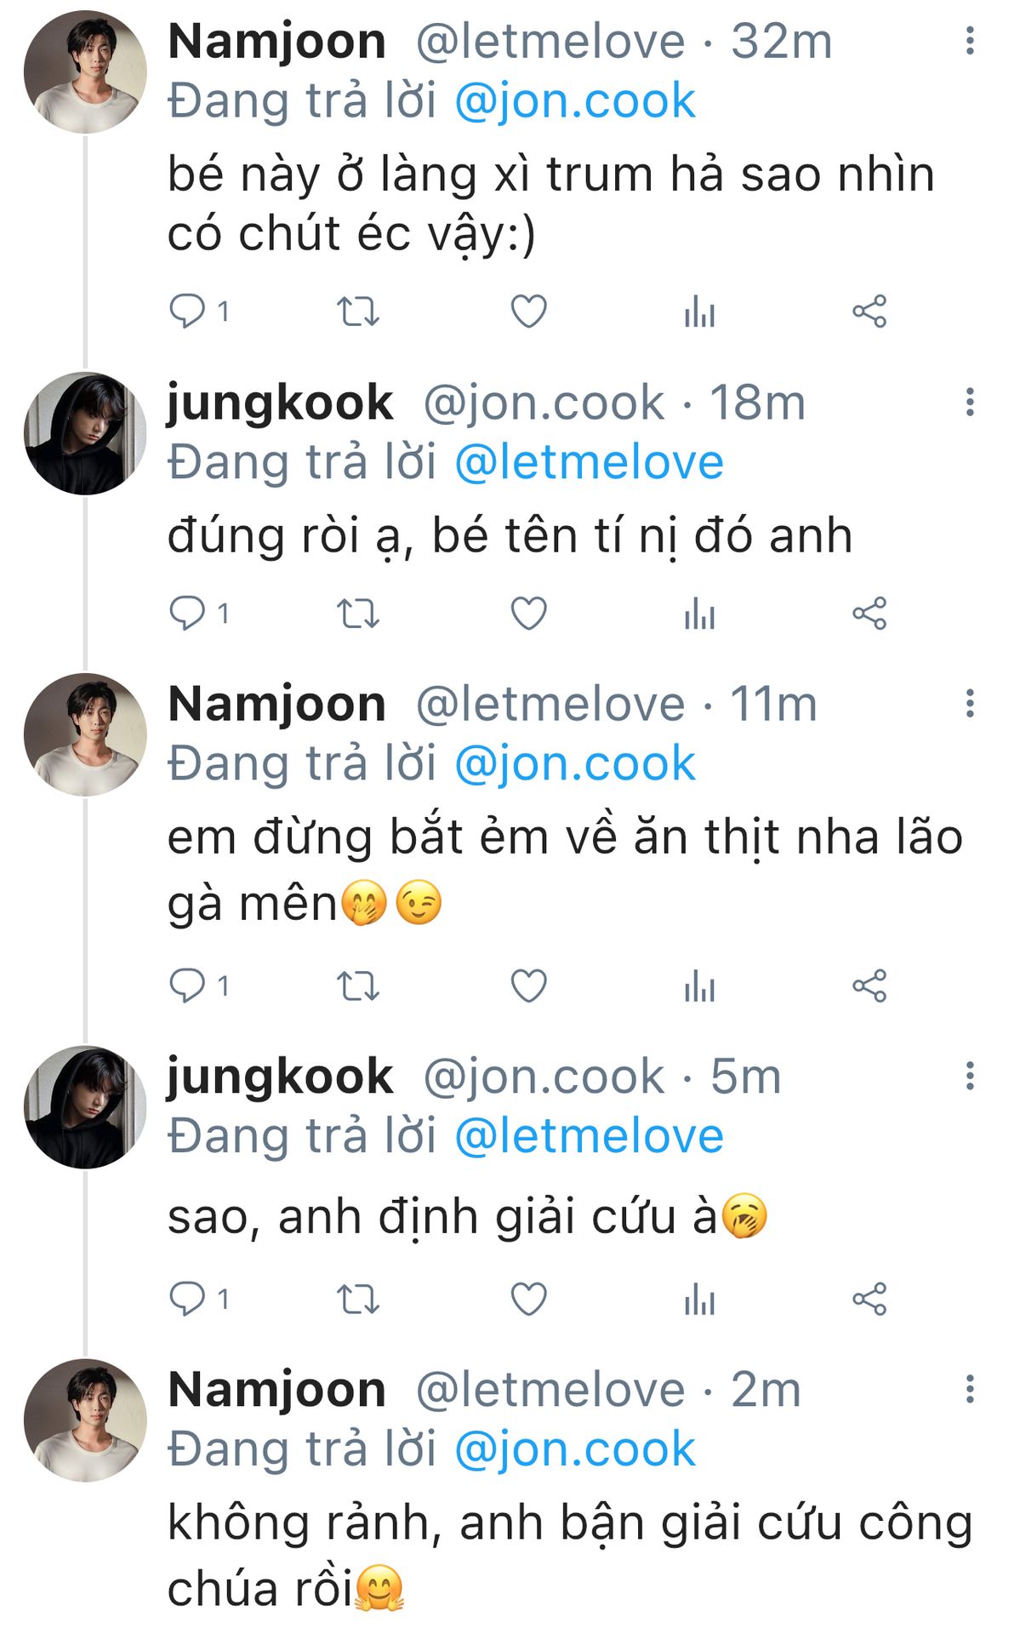1020x1634 pixels.
Task: Open more options on Namjoon's 11m tweet
Action: (970, 704)
